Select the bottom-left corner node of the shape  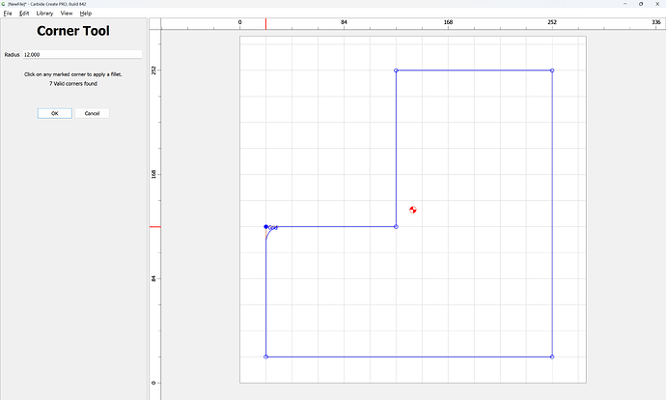point(265,357)
